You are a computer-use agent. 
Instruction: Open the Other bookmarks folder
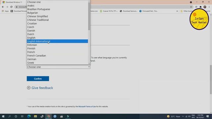(186, 11)
